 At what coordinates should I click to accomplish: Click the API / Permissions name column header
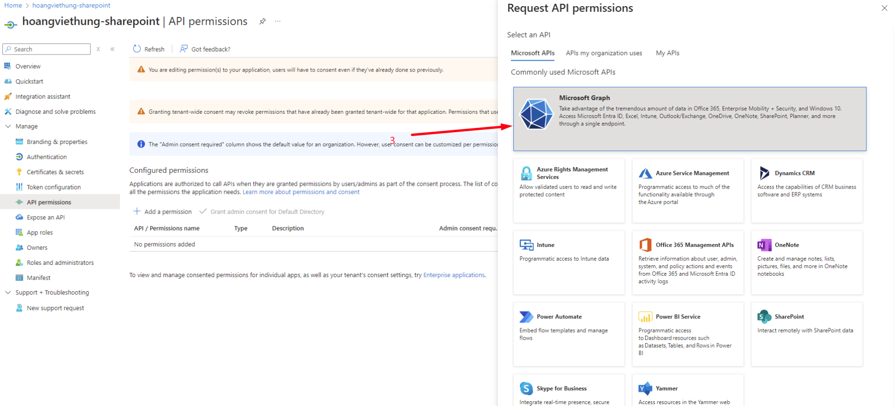point(167,228)
